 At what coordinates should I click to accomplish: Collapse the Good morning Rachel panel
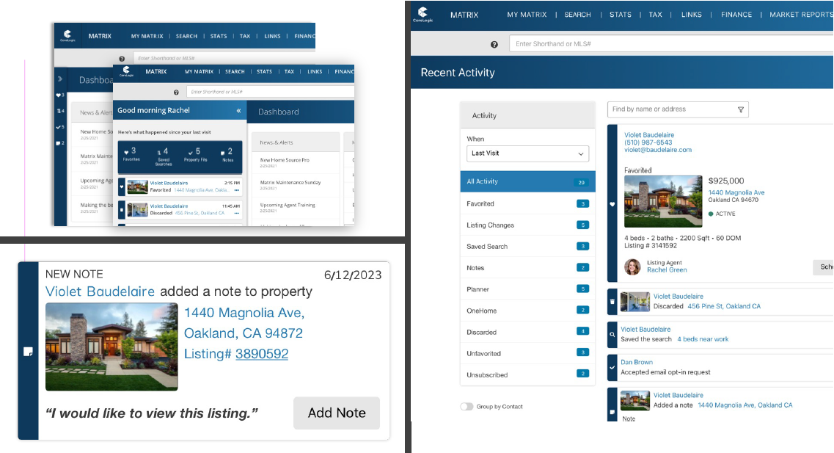[238, 111]
